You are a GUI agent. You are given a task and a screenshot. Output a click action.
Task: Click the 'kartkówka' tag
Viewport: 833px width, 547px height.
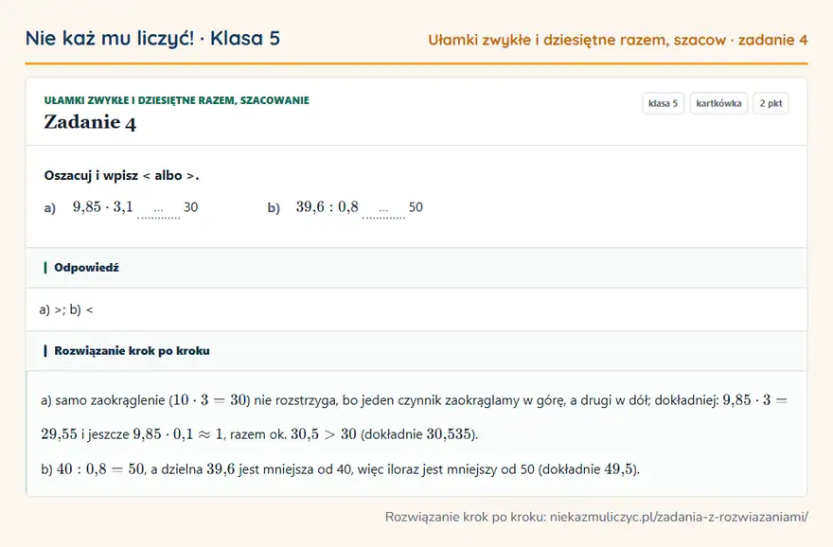pyautogui.click(x=718, y=103)
